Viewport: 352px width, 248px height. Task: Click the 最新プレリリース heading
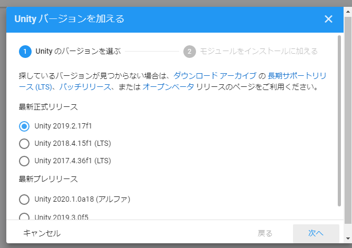[x=48, y=179]
